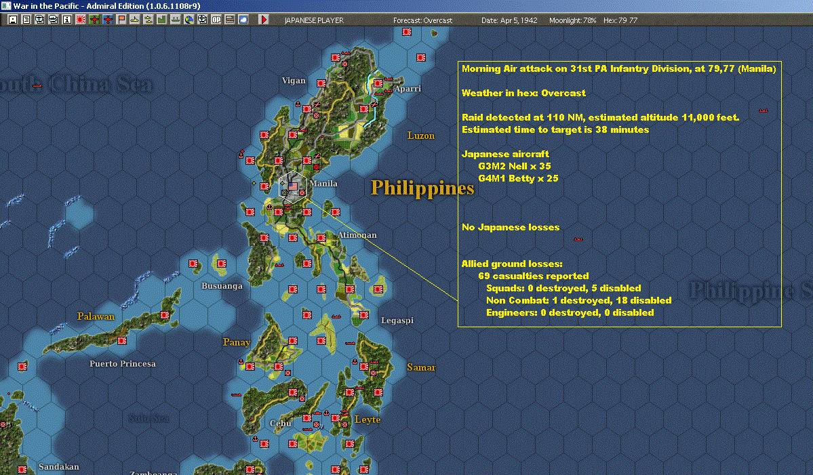This screenshot has width=813, height=475.
Task: Click 'Moonlight: 78%' status entry
Action: (x=572, y=20)
